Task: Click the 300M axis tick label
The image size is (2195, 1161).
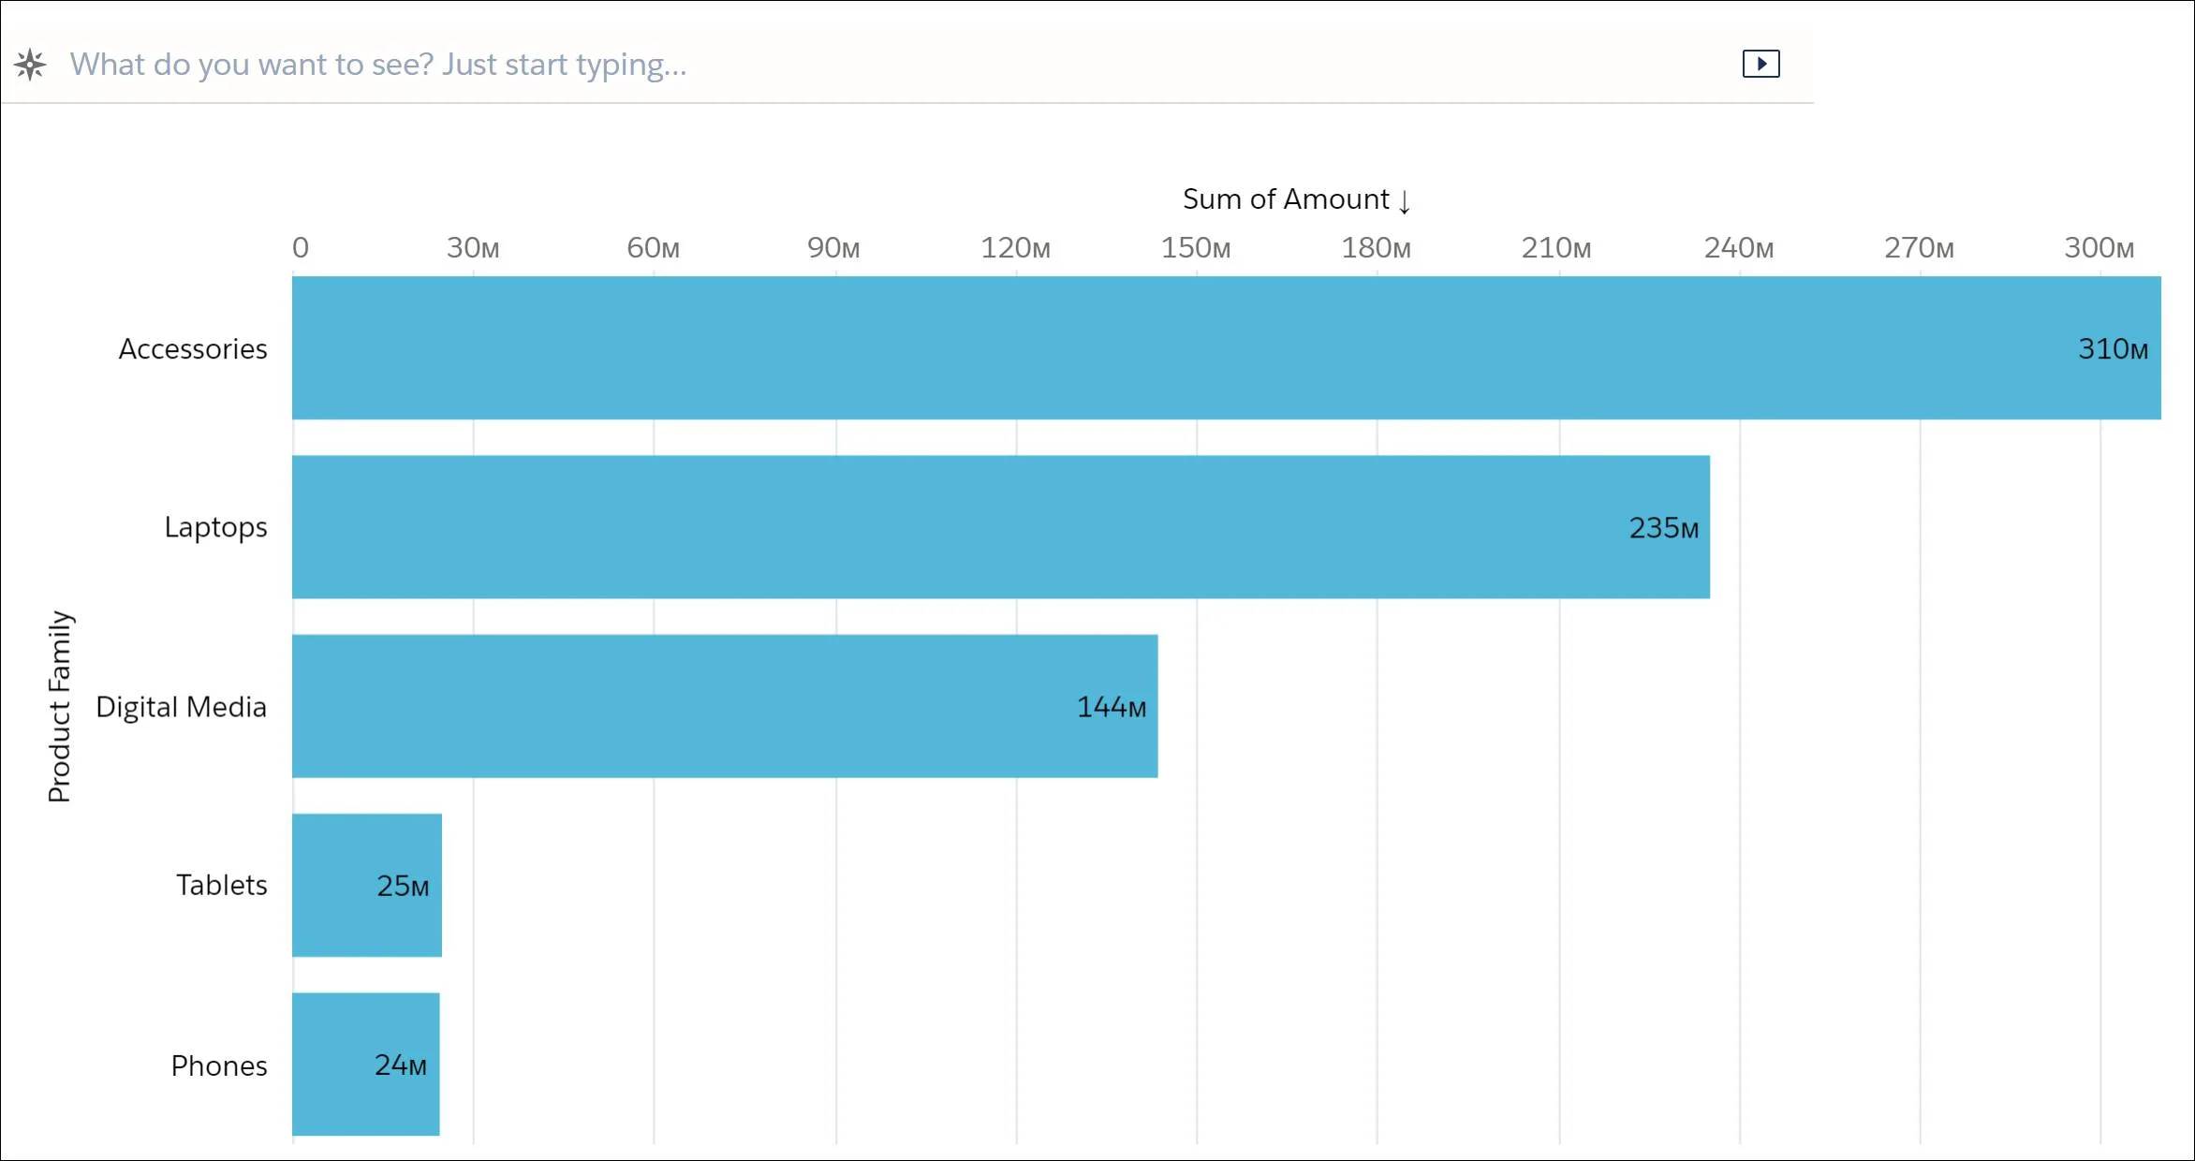Action: 2099,248
